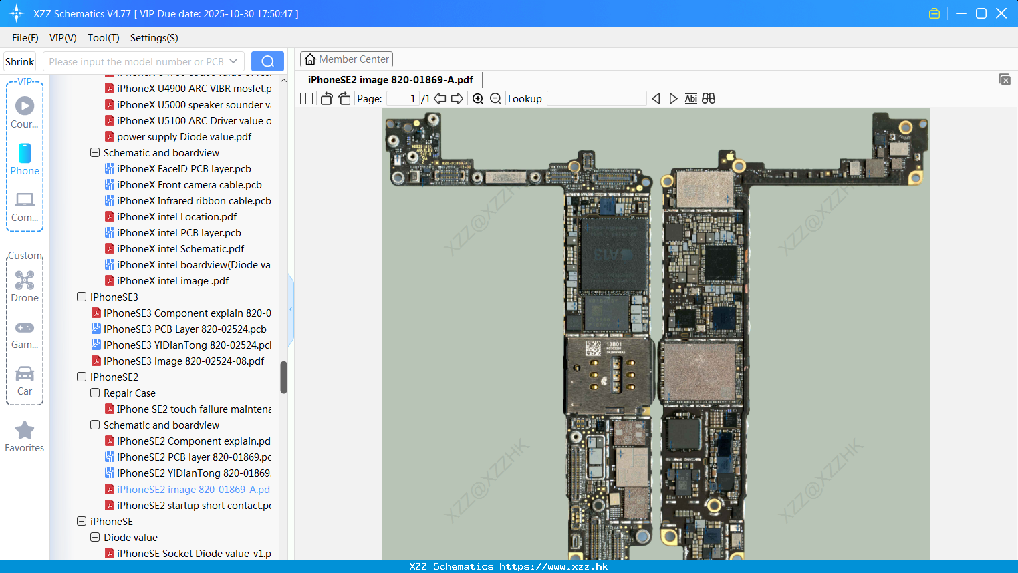Open power supply Diode value.pdf

pyautogui.click(x=184, y=137)
